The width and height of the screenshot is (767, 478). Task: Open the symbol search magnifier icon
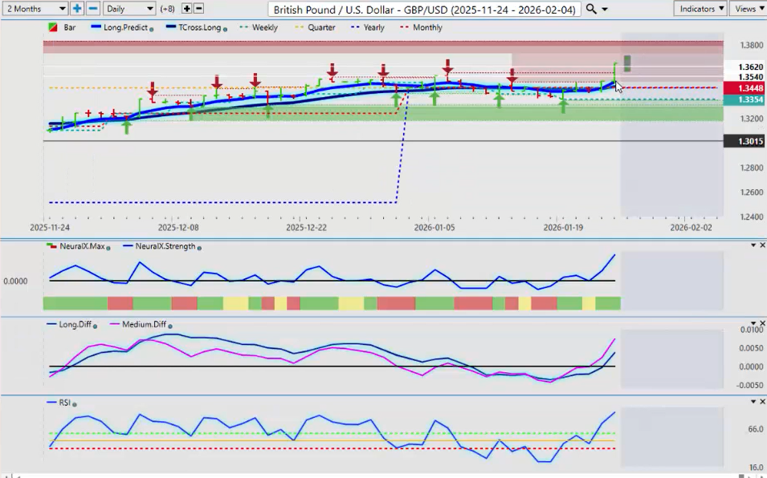[x=591, y=9]
